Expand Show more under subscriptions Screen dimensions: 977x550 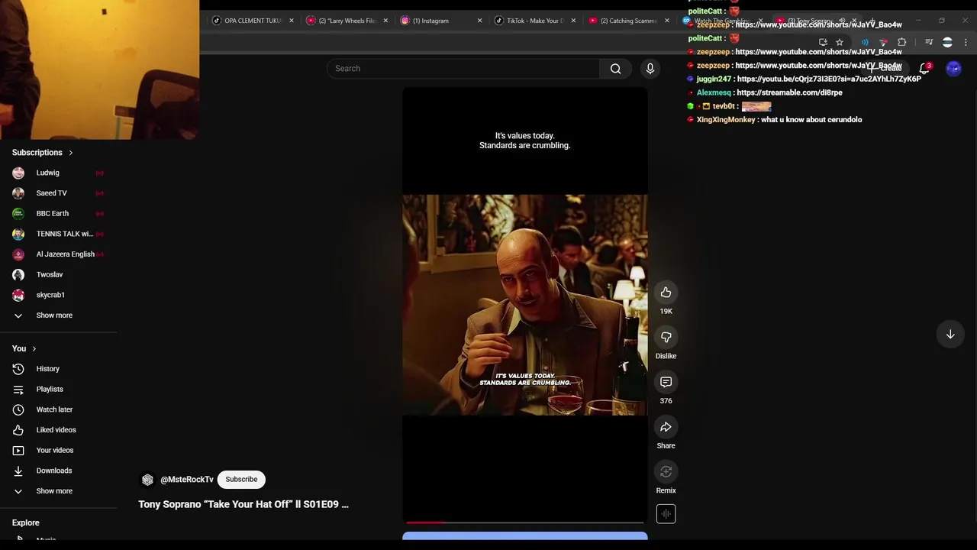click(x=53, y=315)
